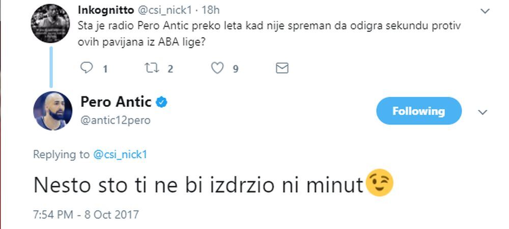Viewport: 509px width, 229px height.
Task: Open Inkognitto's profile picture
Action: click(x=51, y=23)
